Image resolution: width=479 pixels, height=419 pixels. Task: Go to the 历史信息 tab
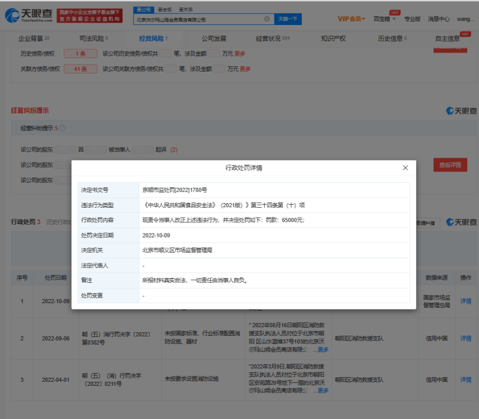(392, 38)
